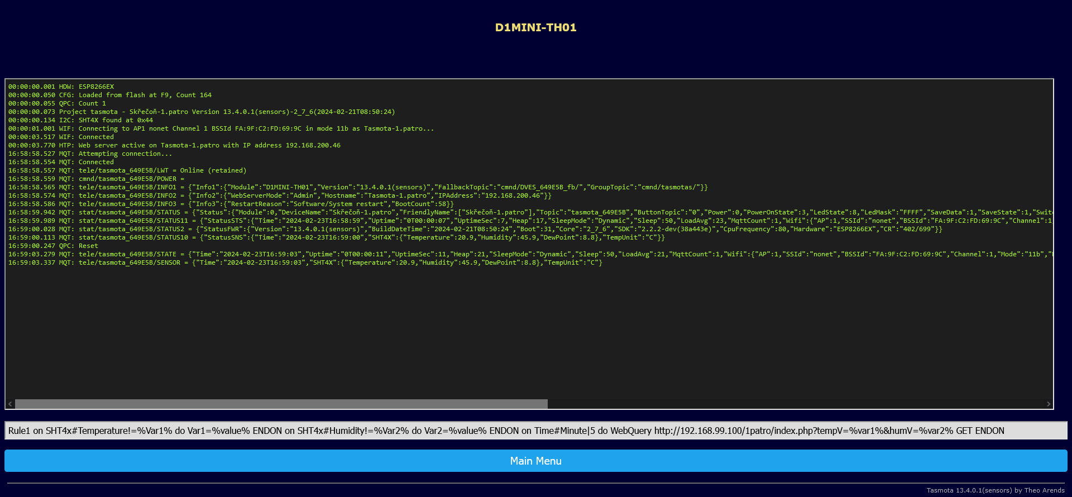
Task: Click the console scrollbar right arrow
Action: coord(1048,404)
